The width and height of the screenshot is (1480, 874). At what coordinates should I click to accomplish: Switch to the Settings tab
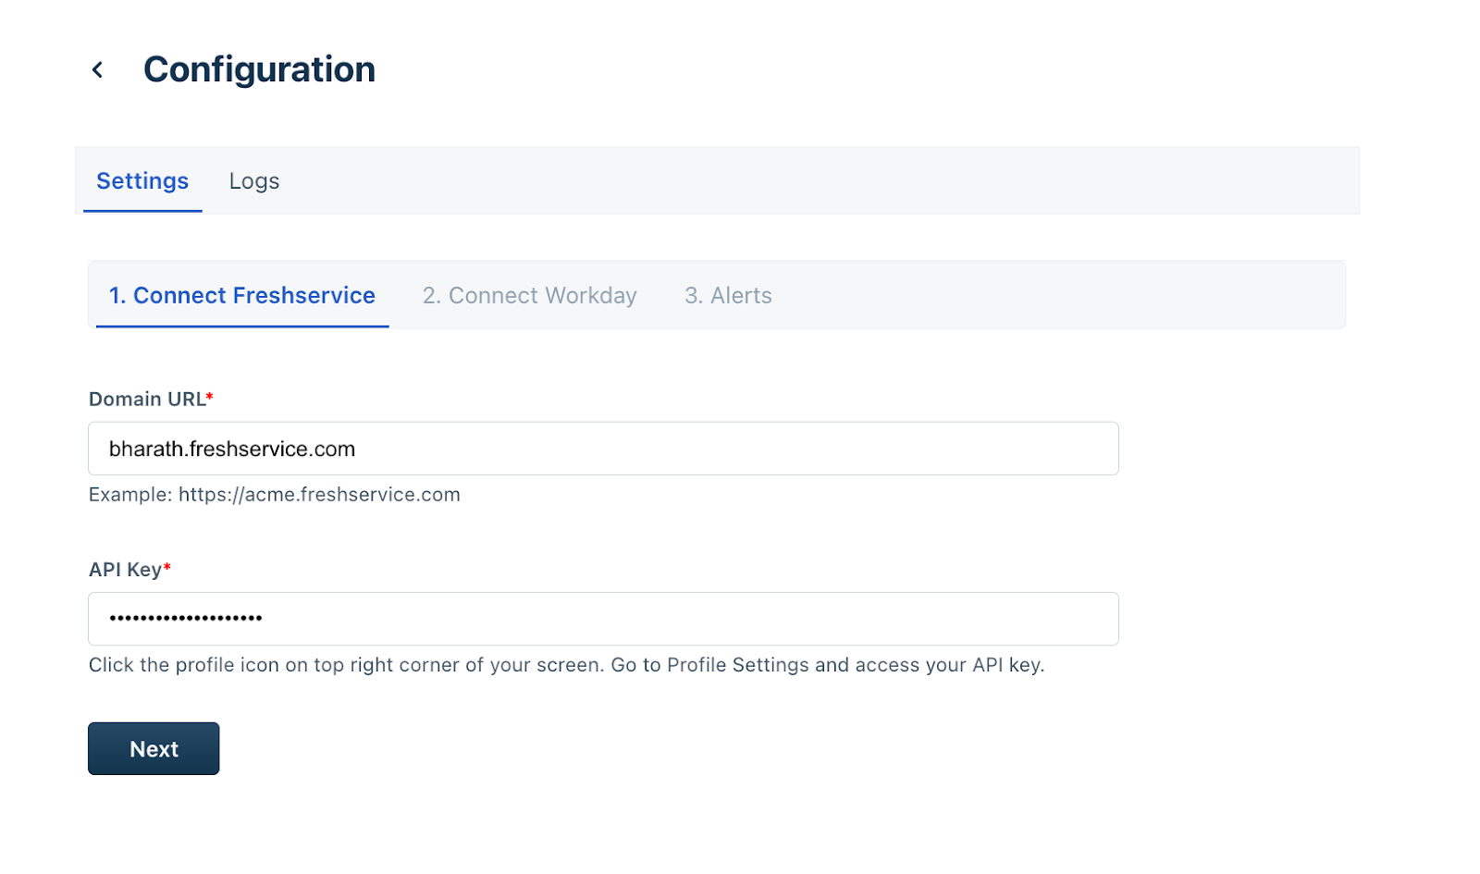pos(142,181)
